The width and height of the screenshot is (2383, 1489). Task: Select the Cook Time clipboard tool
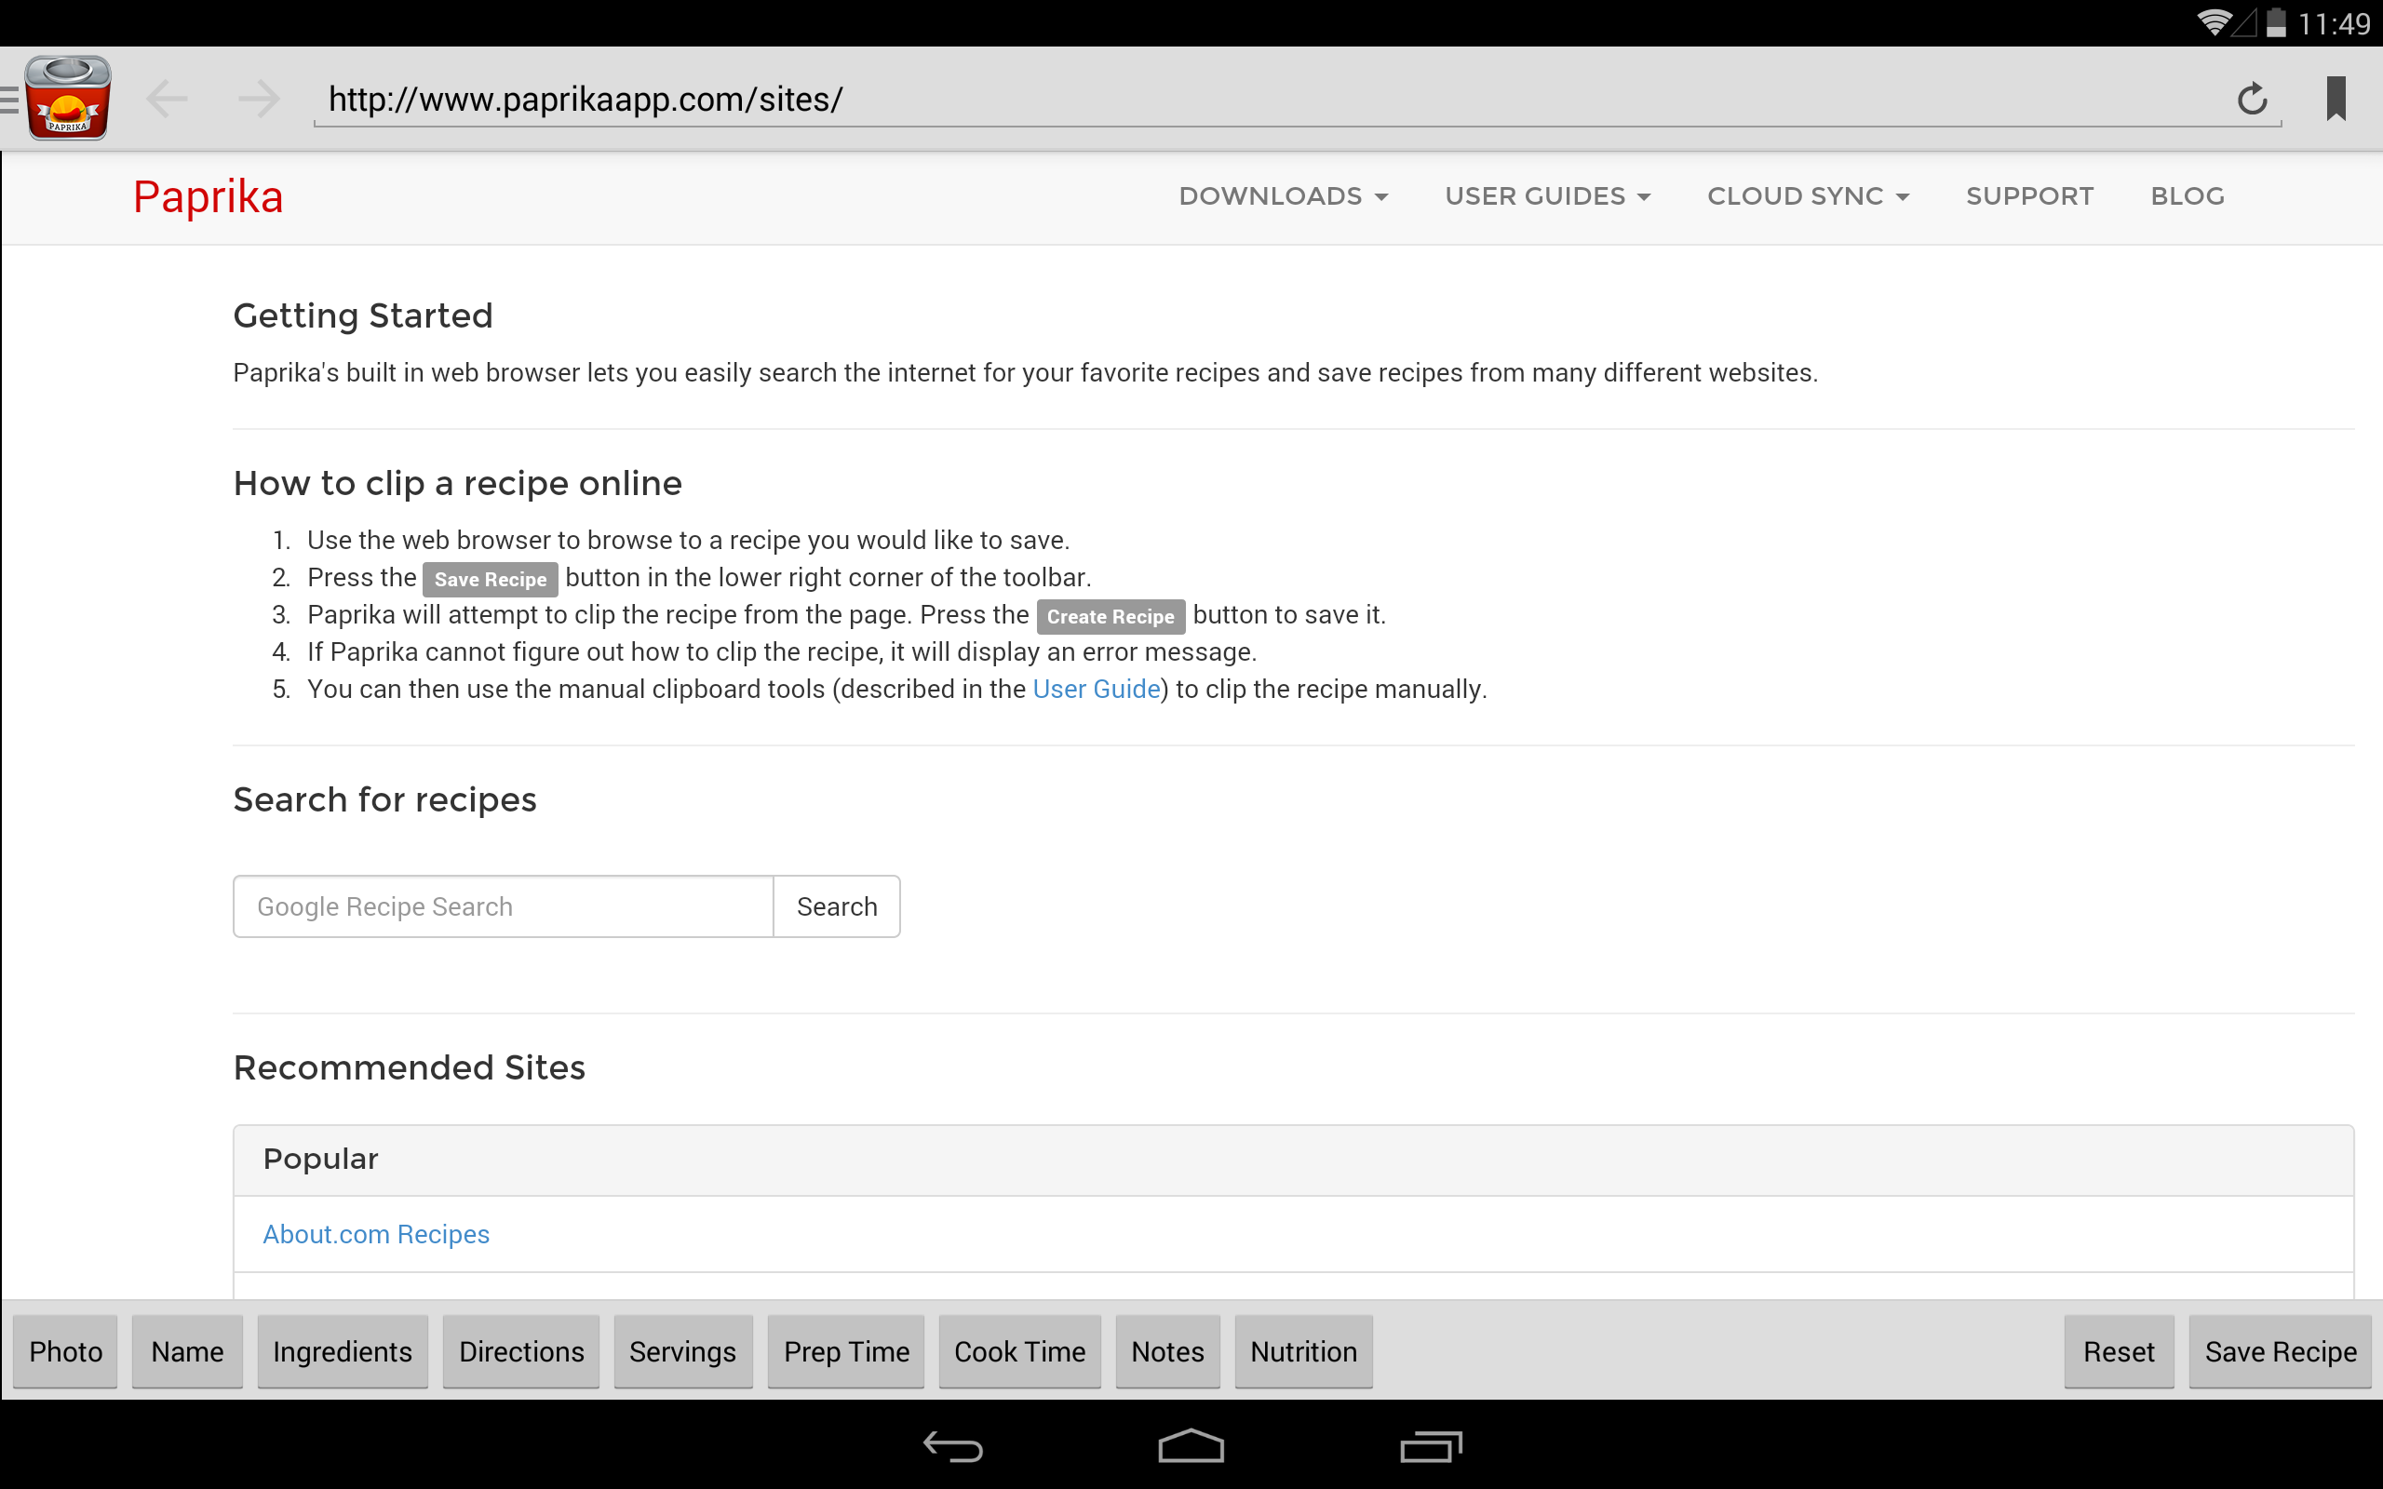1020,1351
